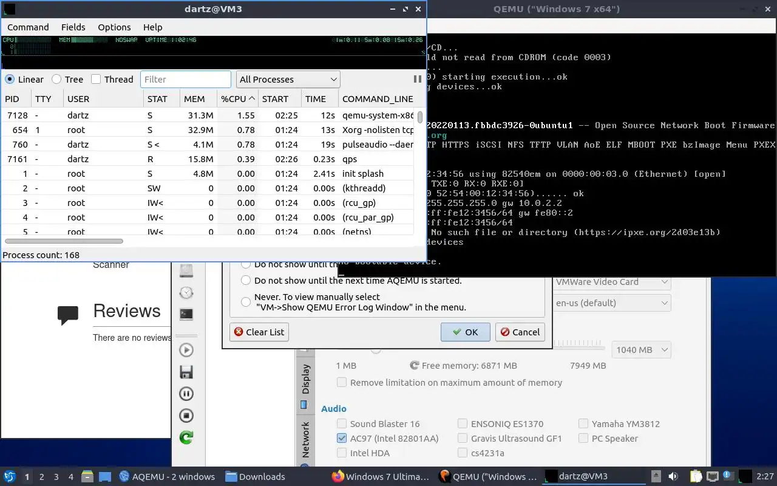
Task: Select the pulseaudio process row
Action: tap(208, 145)
